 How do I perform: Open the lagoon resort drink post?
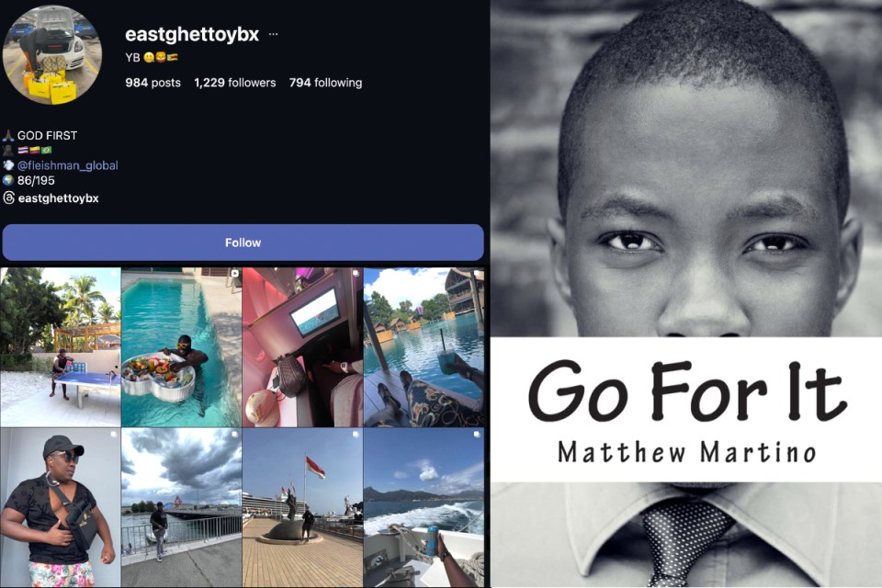pyautogui.click(x=424, y=347)
